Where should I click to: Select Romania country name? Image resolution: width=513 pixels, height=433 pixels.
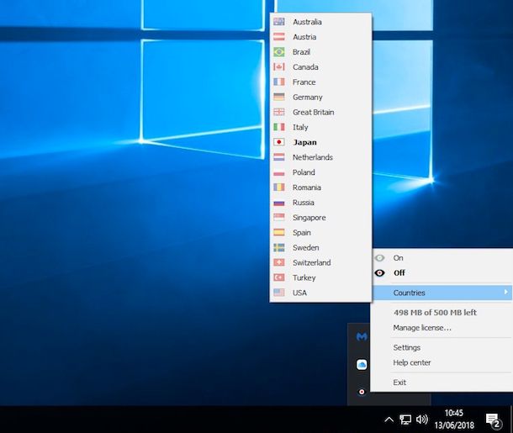click(307, 187)
